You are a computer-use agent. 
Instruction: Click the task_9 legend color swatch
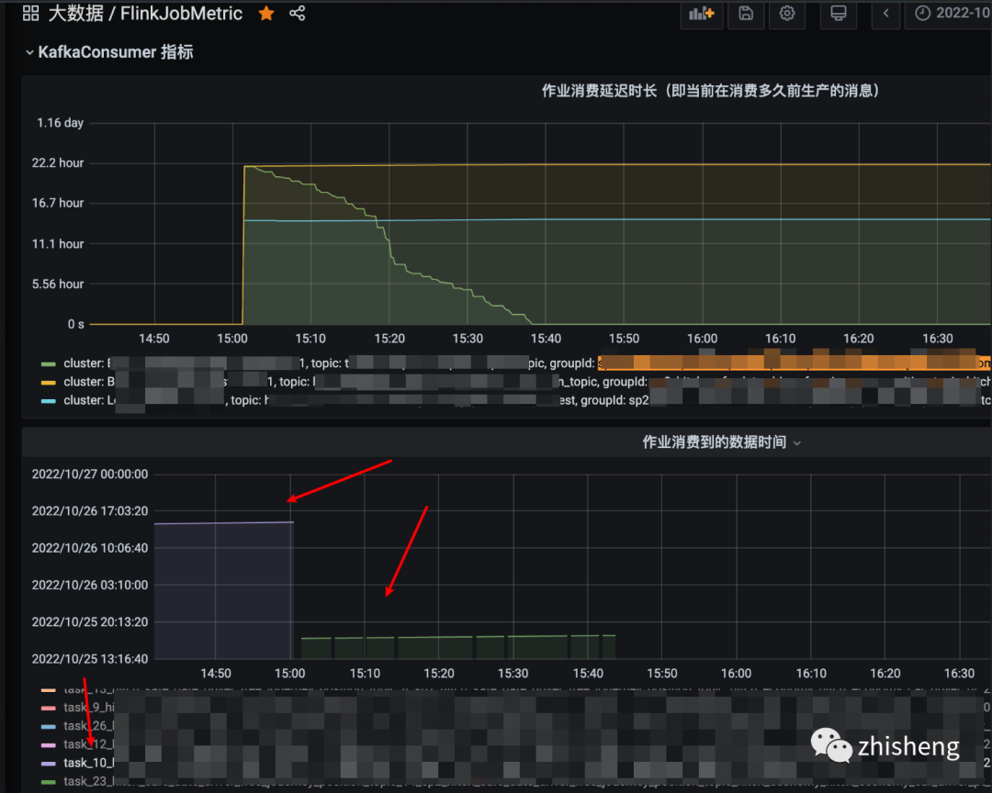48,708
